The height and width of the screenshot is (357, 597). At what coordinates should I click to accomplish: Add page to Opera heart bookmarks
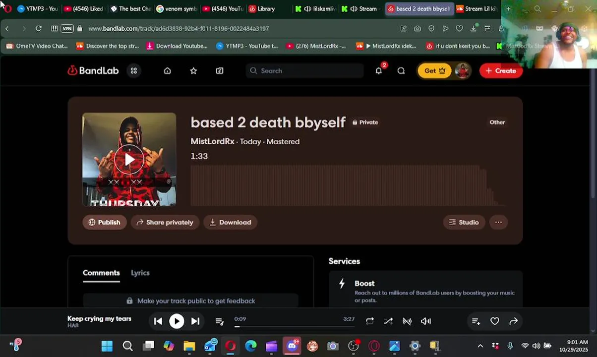460,28
